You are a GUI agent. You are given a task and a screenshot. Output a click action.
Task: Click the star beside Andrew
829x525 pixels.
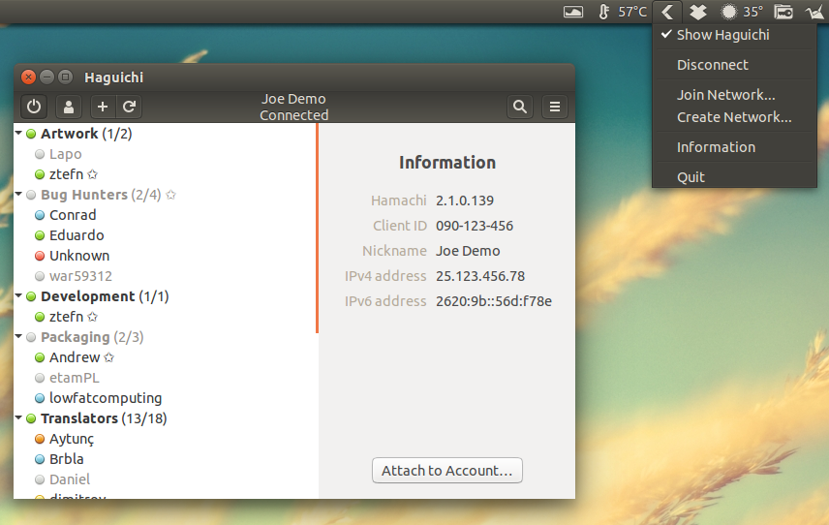(108, 358)
